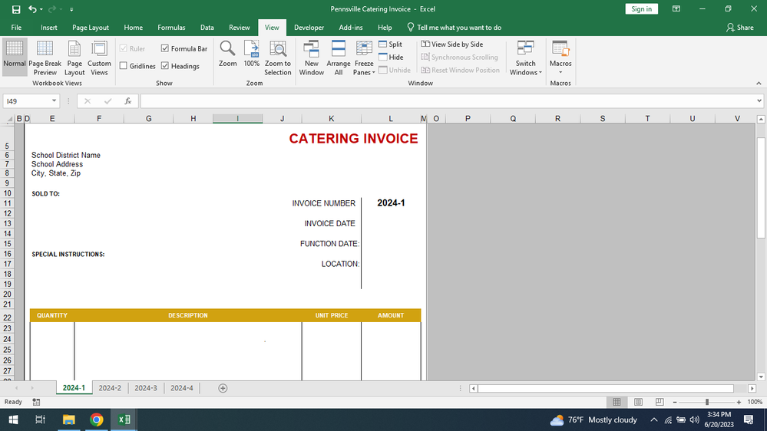Set zoom to 100%
This screenshot has width=767, height=431.
tap(251, 54)
